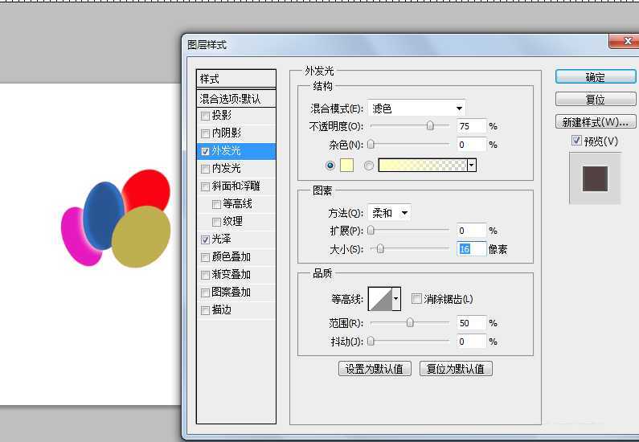The height and width of the screenshot is (442, 639).
Task: Select the 描边 row label
Action: click(222, 310)
